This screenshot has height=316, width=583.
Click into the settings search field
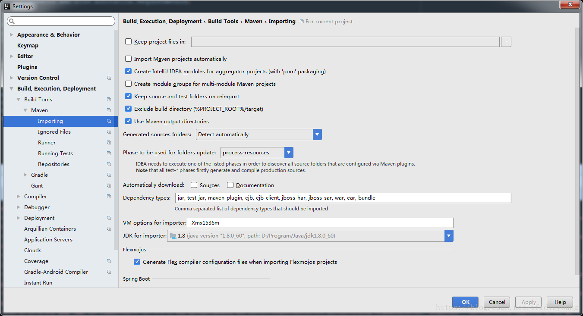(x=61, y=21)
